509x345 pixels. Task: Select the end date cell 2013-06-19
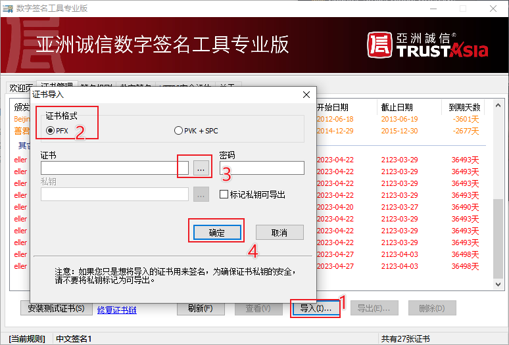[x=400, y=119]
